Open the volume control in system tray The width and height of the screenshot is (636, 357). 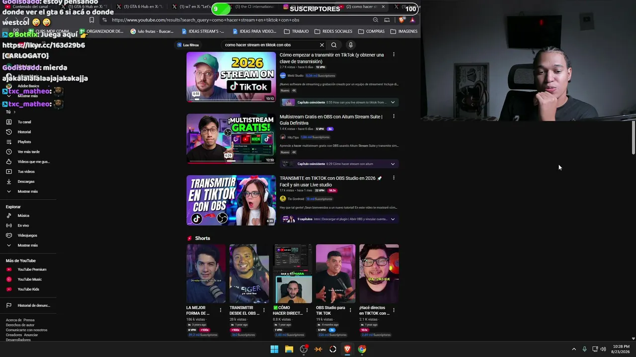point(603,349)
